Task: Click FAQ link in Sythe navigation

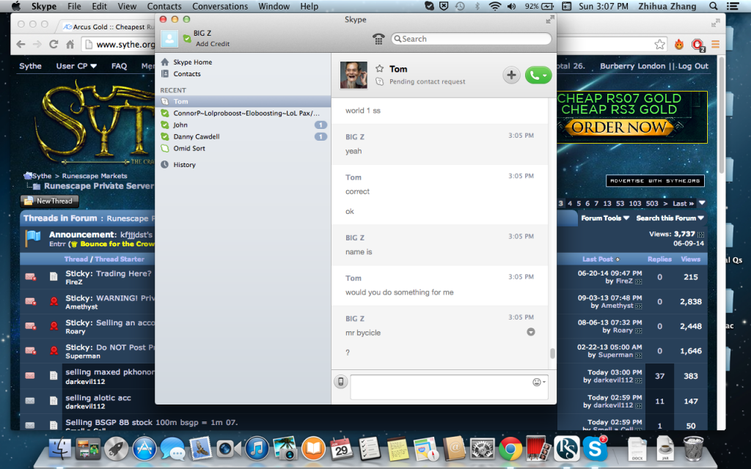Action: [x=120, y=66]
